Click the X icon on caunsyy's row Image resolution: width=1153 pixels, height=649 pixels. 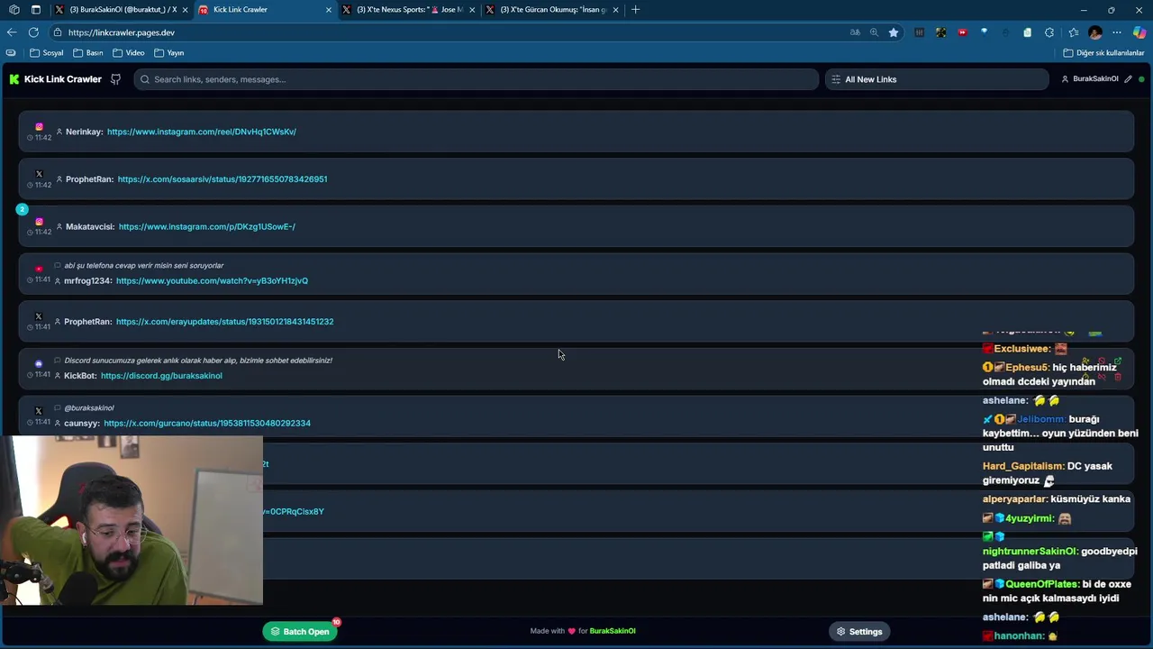click(x=39, y=411)
